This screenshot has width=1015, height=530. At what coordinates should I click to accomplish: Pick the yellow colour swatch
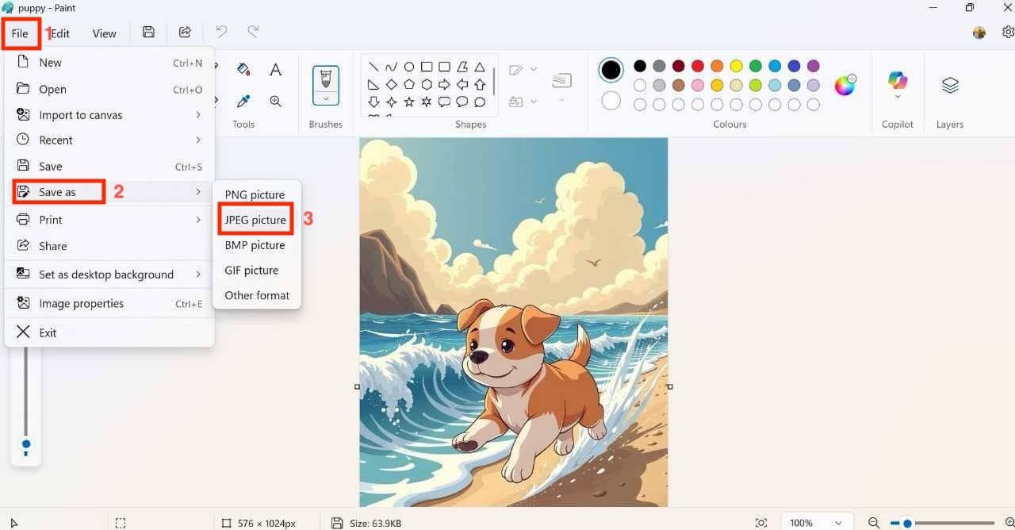click(x=736, y=66)
